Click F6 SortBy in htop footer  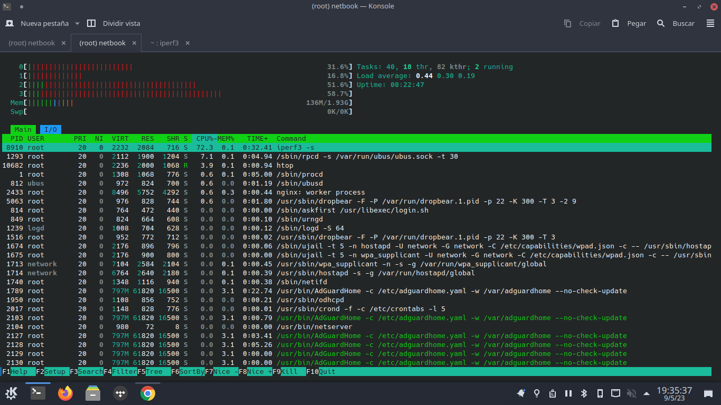pos(188,371)
